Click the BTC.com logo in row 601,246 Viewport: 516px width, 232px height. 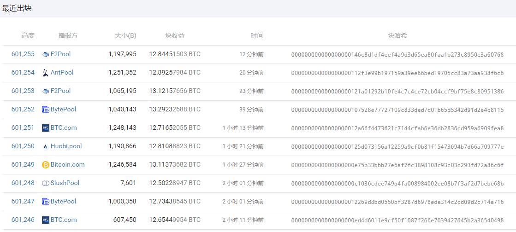pyautogui.click(x=46, y=220)
